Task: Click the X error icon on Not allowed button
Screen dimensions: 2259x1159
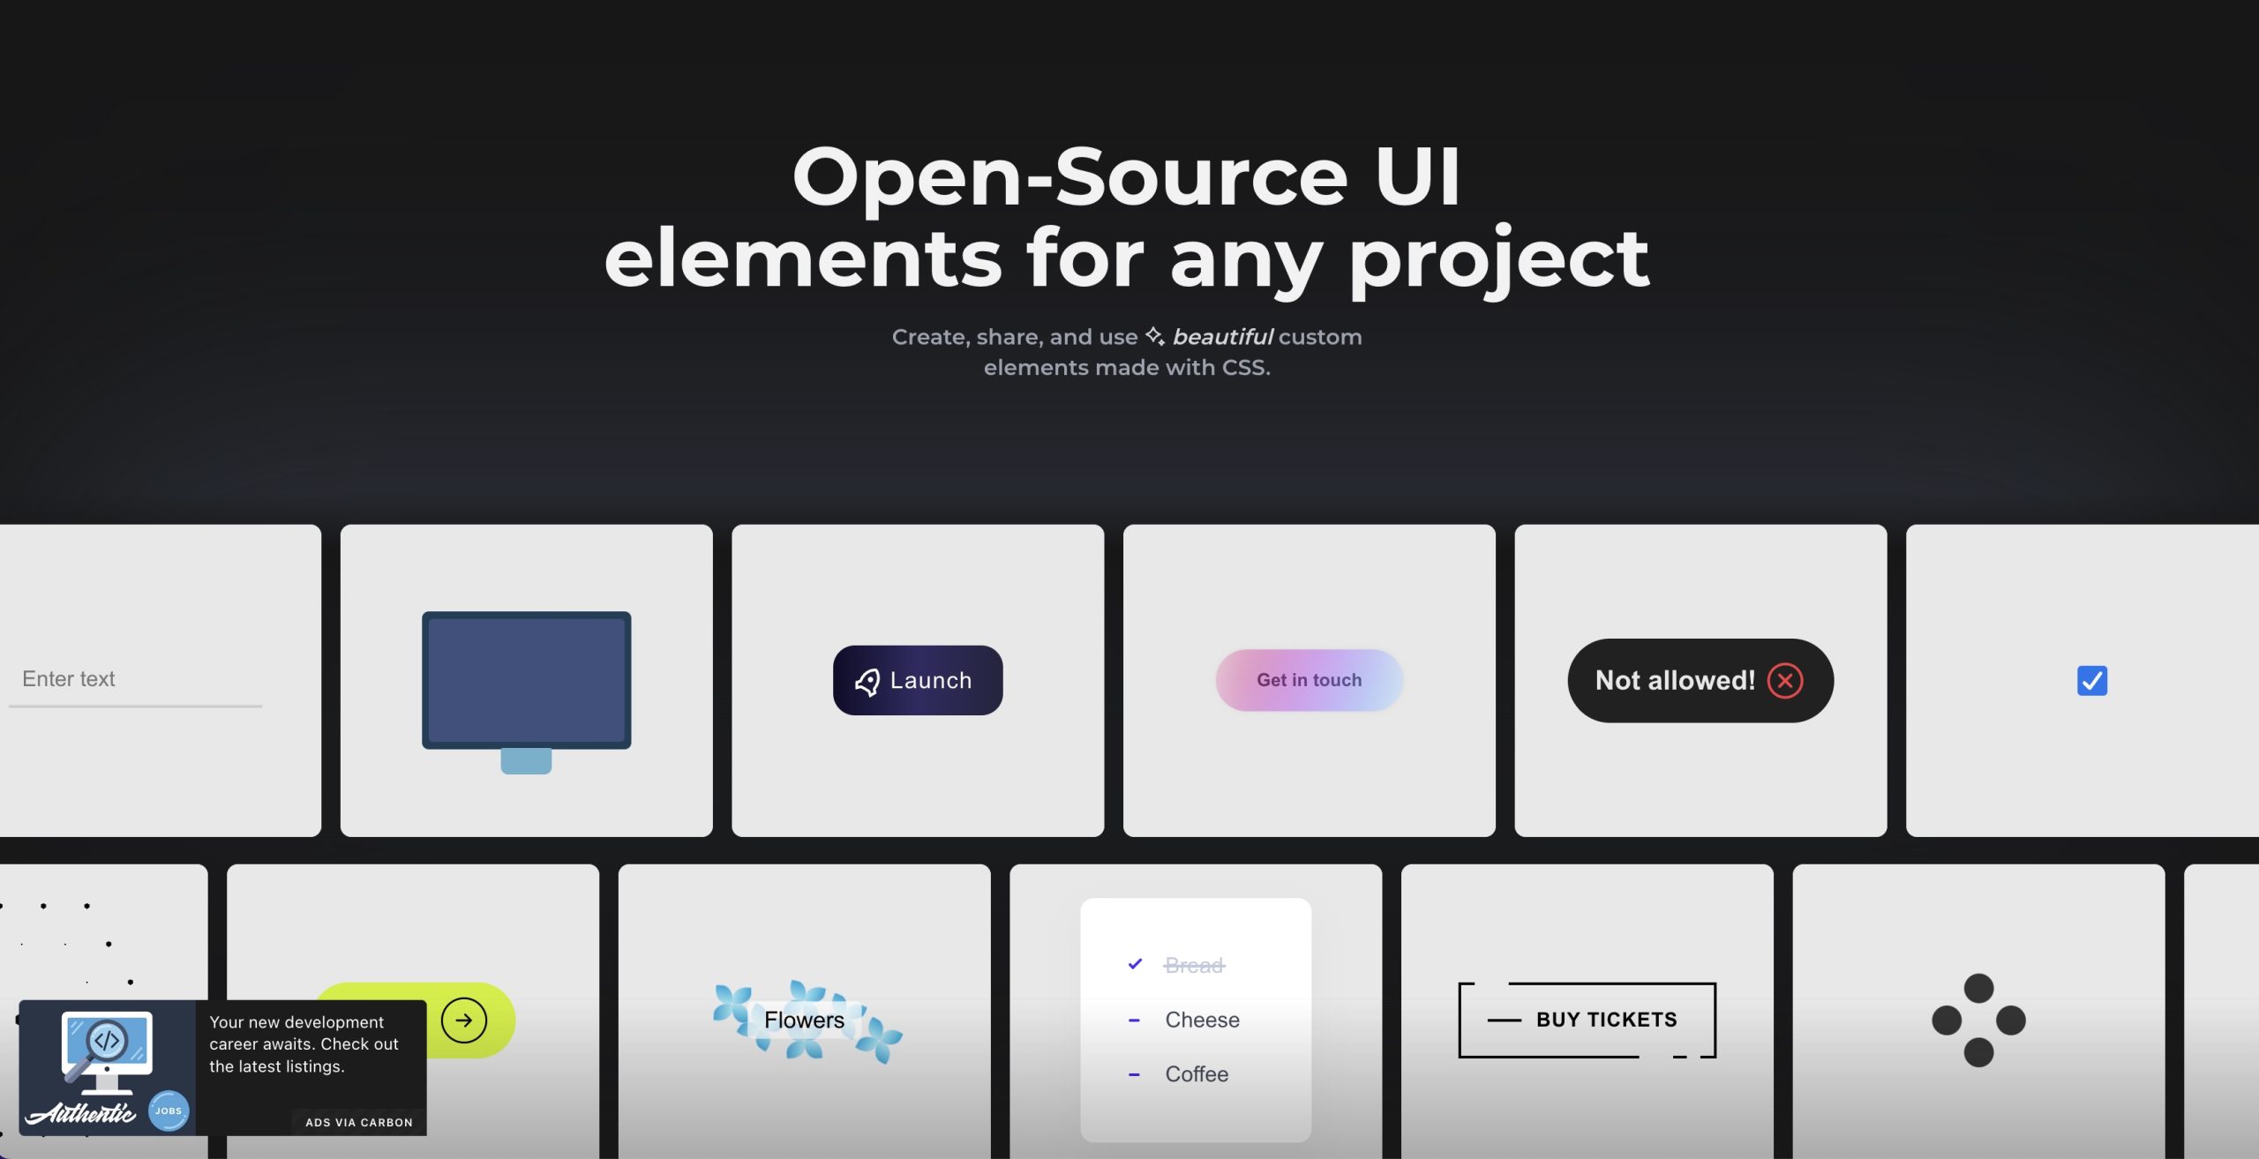Action: 1784,680
